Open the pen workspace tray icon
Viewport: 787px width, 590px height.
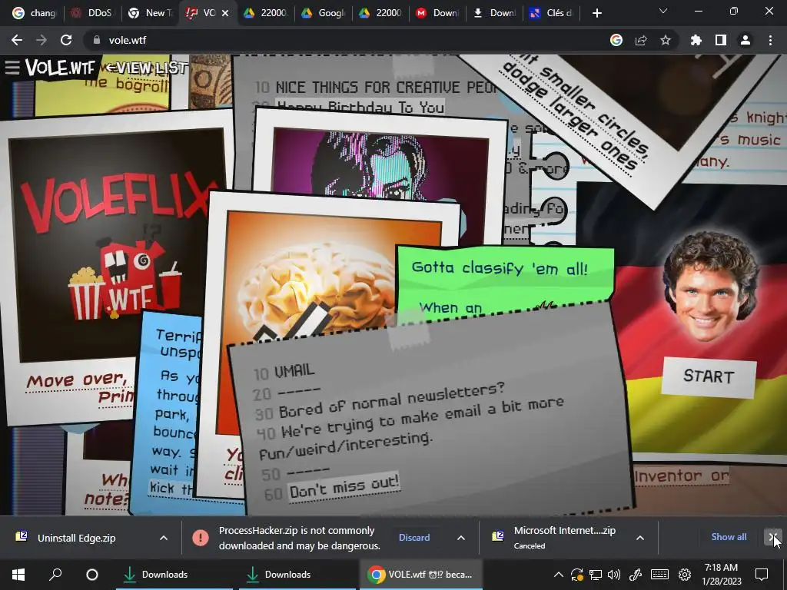click(636, 575)
